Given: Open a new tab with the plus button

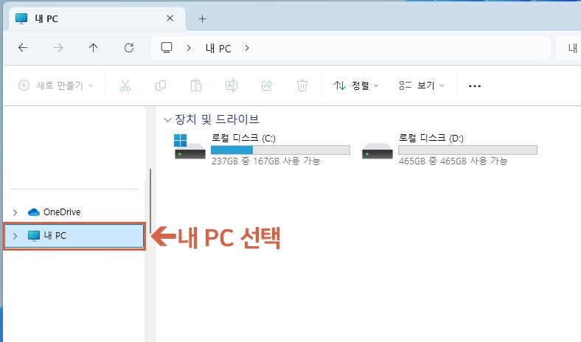Looking at the screenshot, I should click(x=202, y=19).
